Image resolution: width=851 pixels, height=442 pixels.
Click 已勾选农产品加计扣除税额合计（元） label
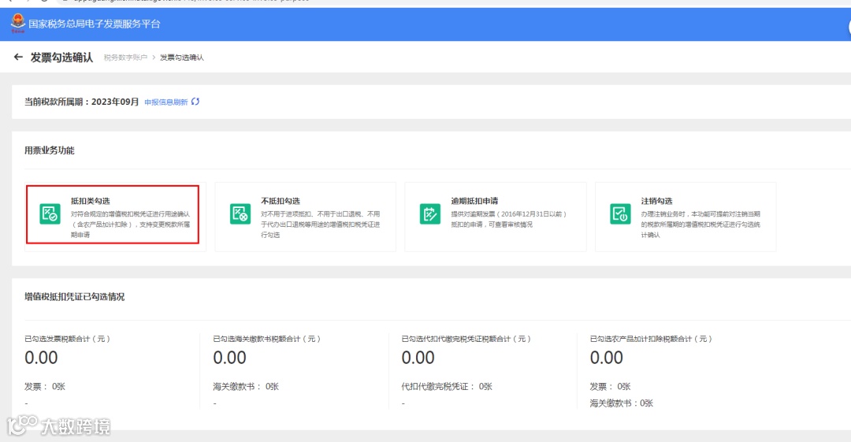point(651,339)
